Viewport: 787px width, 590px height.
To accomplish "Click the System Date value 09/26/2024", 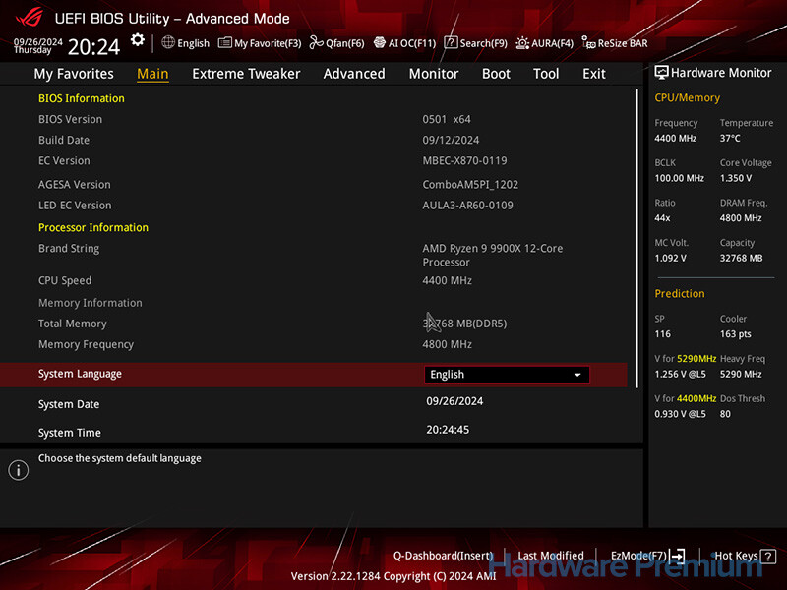I will 454,401.
